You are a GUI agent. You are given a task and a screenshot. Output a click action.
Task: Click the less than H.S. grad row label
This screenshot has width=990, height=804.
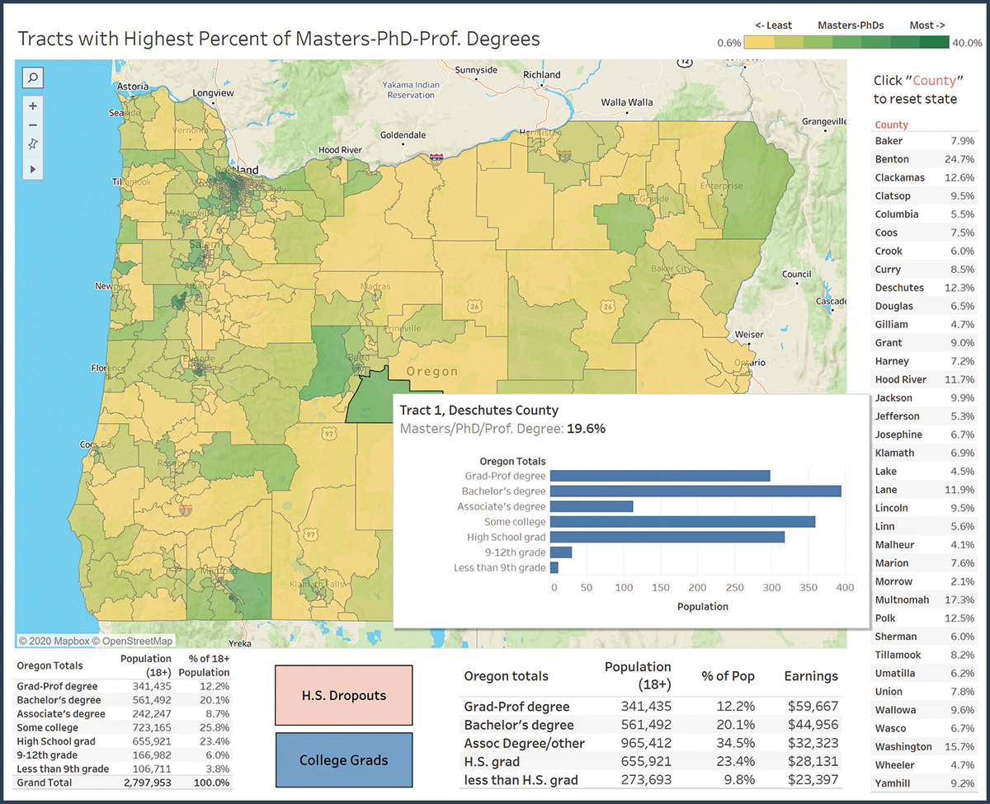521,779
